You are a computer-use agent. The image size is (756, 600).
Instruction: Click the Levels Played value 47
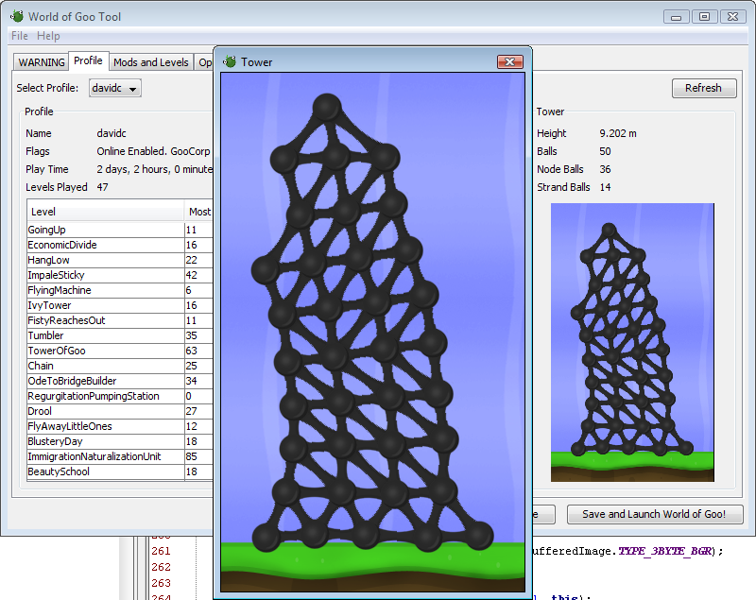click(102, 187)
